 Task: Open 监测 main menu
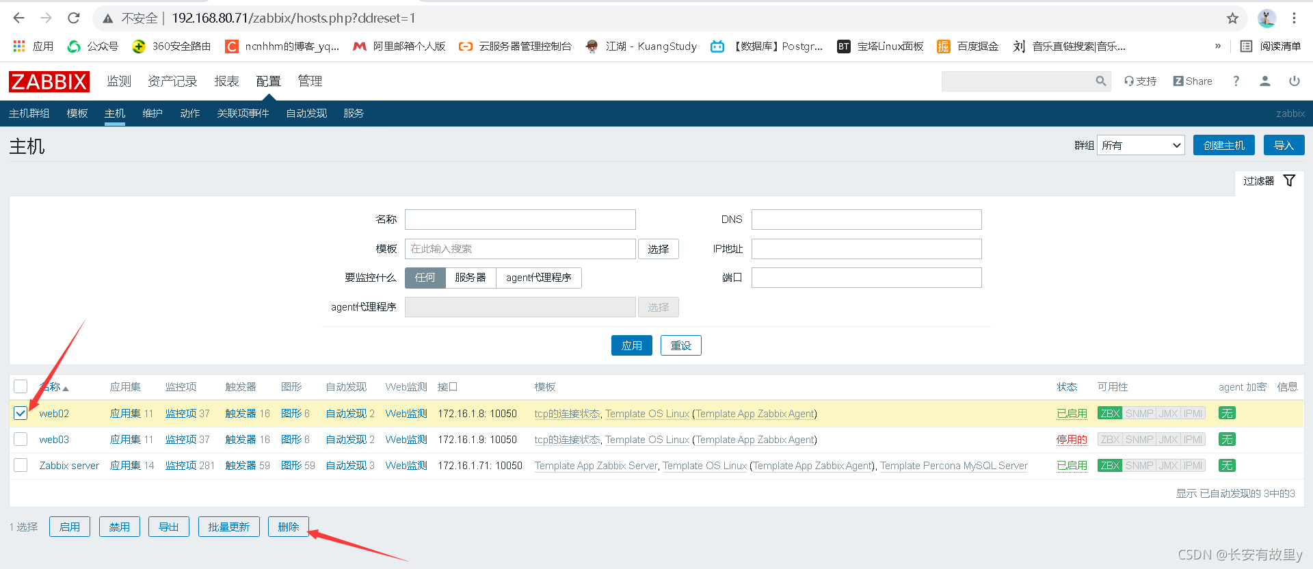click(119, 81)
